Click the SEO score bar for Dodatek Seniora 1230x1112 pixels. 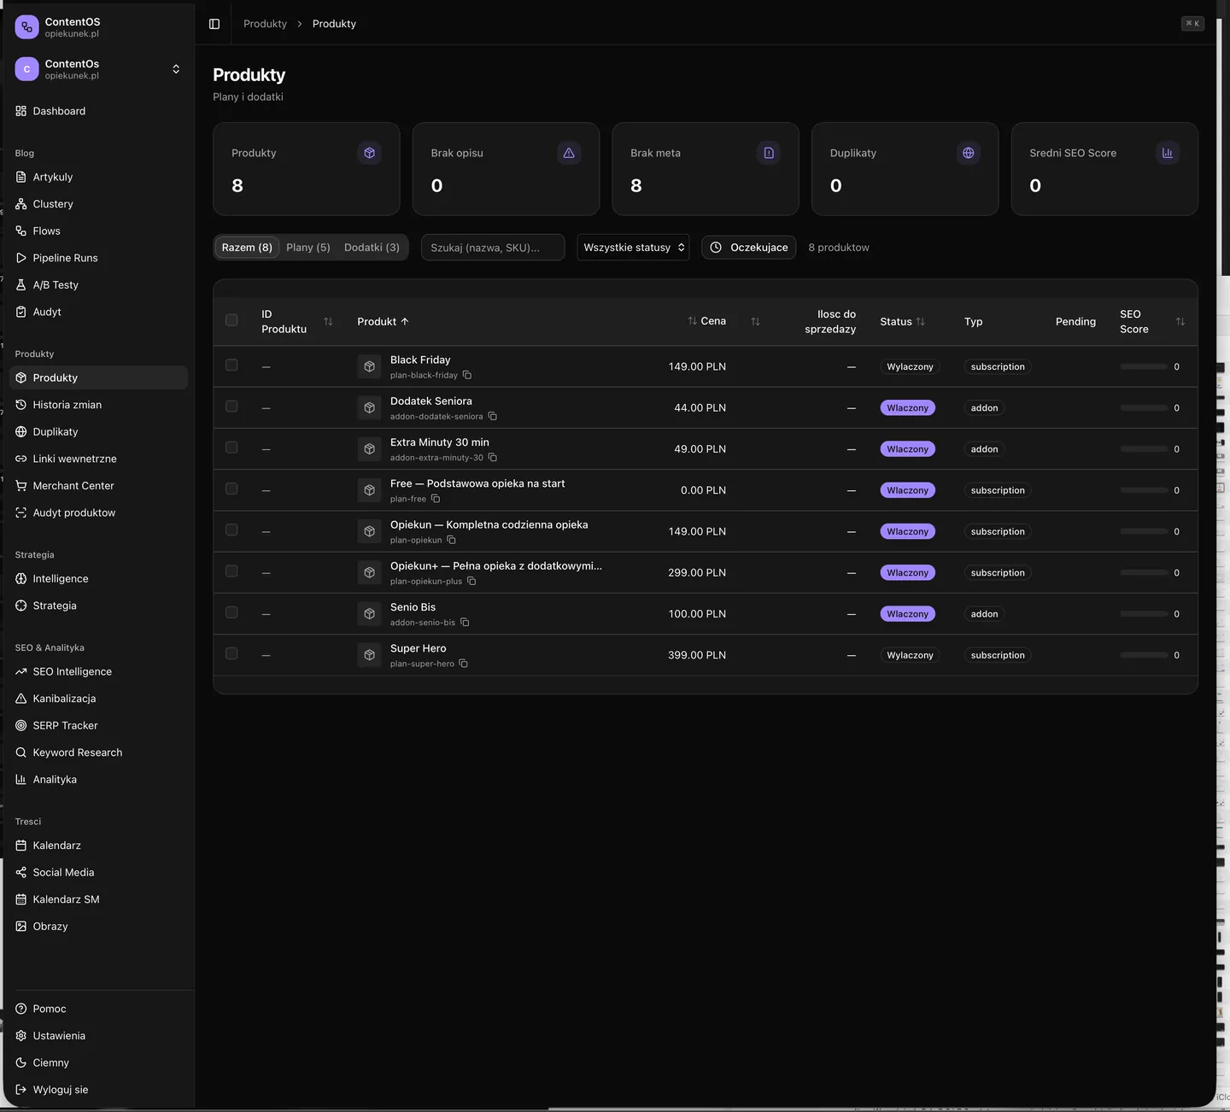pos(1144,408)
